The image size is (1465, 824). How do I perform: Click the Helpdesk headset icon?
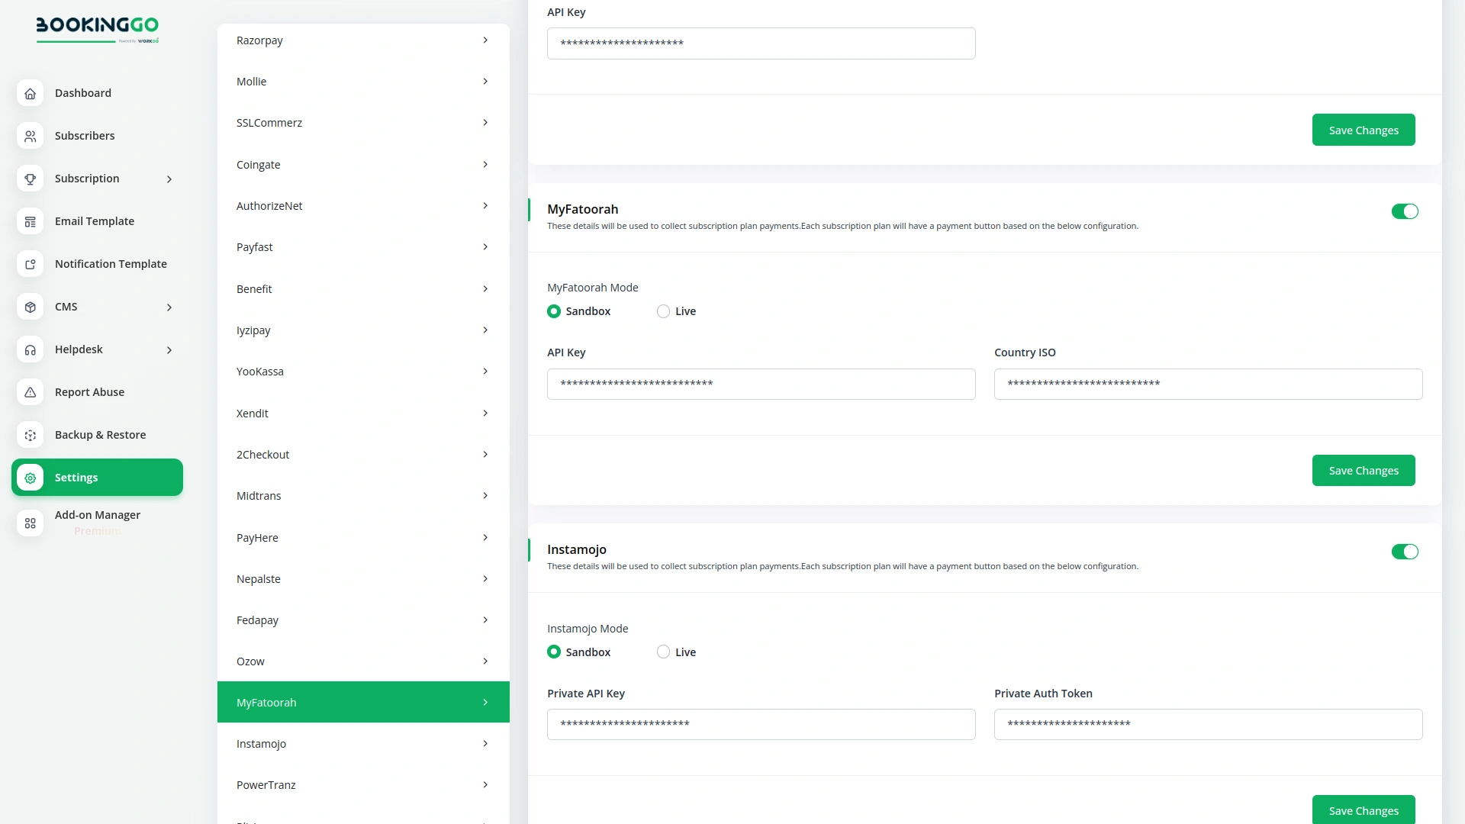(x=30, y=349)
